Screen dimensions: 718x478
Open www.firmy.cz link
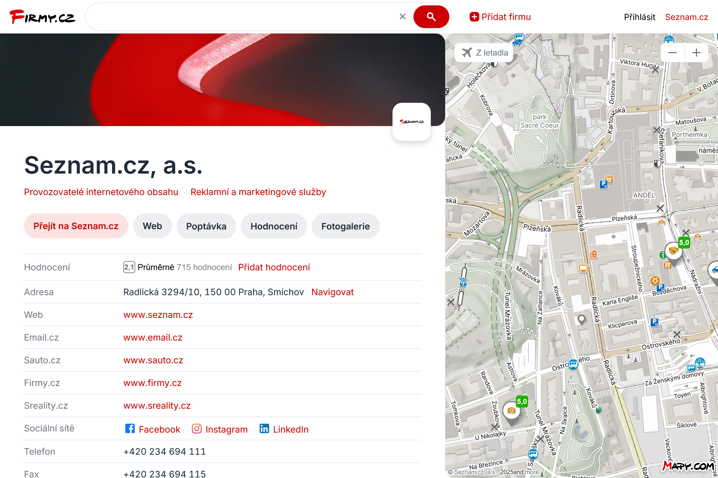tap(153, 383)
